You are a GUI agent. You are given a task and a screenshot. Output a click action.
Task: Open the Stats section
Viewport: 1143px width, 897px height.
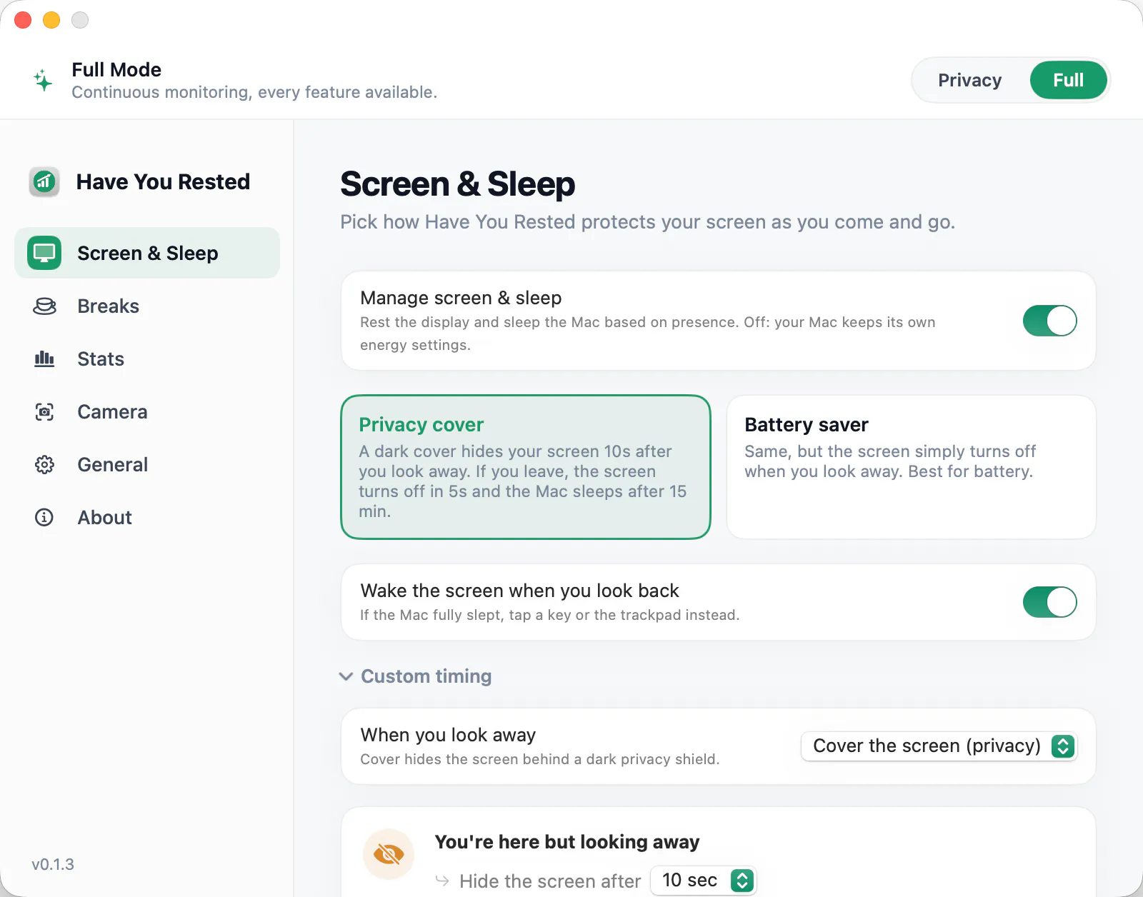click(147, 359)
